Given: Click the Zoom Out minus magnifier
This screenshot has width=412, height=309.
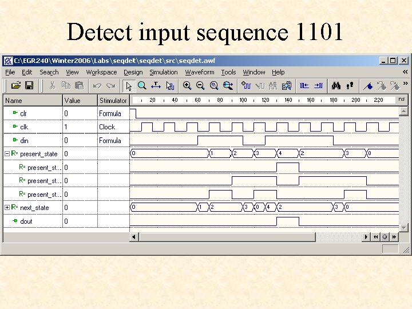Looking at the screenshot, I should click(x=200, y=85).
